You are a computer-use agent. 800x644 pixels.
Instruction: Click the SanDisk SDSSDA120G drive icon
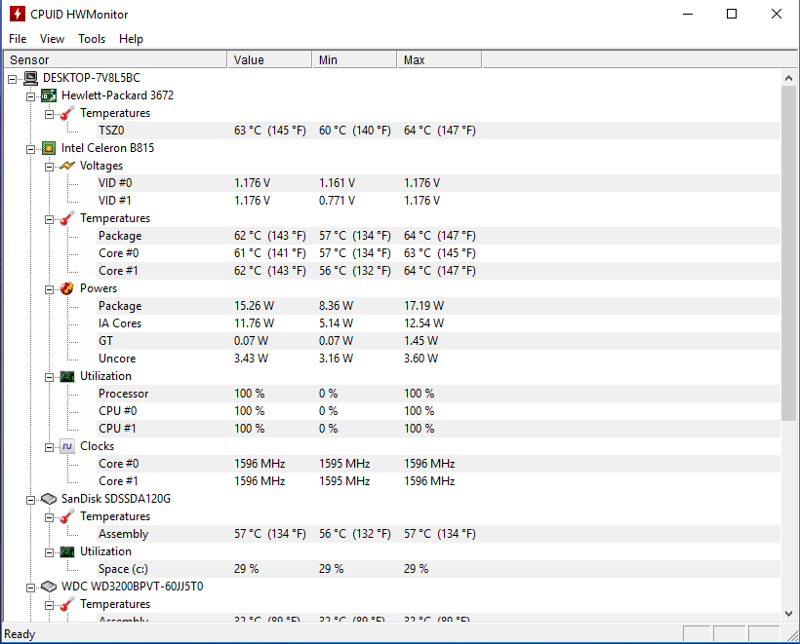(x=49, y=499)
